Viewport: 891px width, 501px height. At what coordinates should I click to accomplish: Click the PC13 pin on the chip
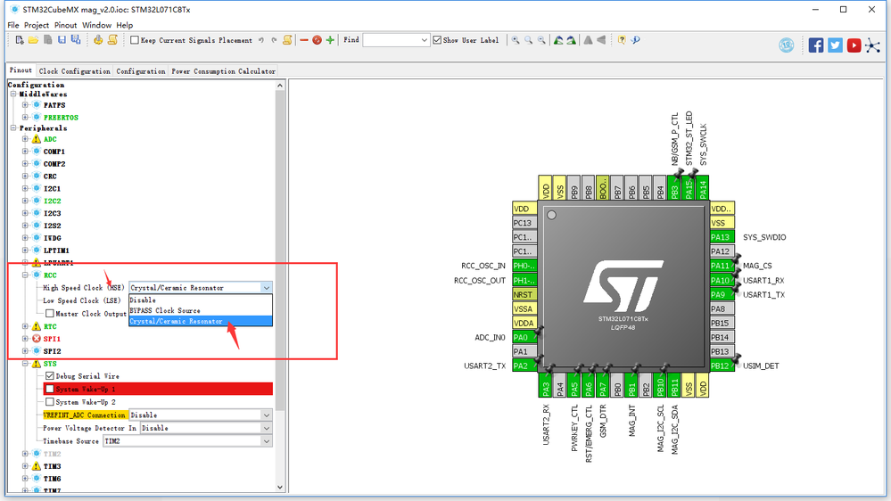click(524, 223)
